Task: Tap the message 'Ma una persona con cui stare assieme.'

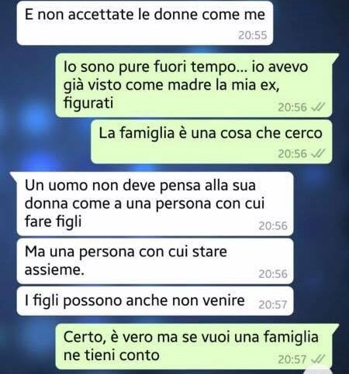Action: pos(155,261)
